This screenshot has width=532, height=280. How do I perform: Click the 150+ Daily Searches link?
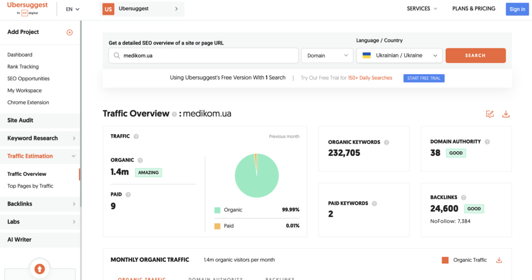pyautogui.click(x=370, y=78)
